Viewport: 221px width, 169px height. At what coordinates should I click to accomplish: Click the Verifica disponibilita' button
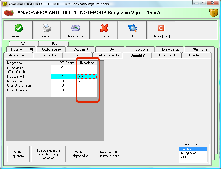(x=80, y=154)
